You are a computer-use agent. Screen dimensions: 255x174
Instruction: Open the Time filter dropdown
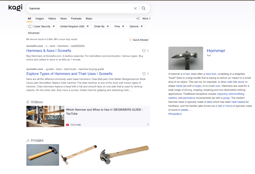coord(119,26)
